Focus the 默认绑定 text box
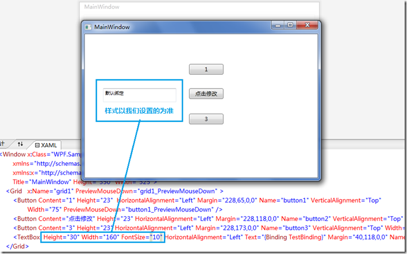The height and width of the screenshot is (254, 407). tap(140, 95)
